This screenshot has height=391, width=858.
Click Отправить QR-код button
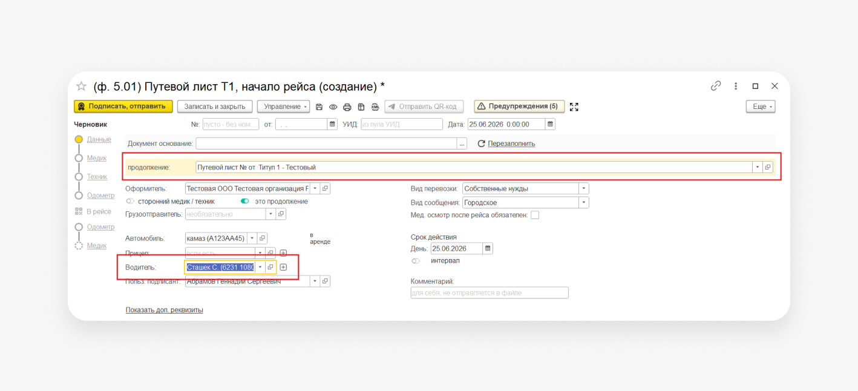(x=424, y=107)
